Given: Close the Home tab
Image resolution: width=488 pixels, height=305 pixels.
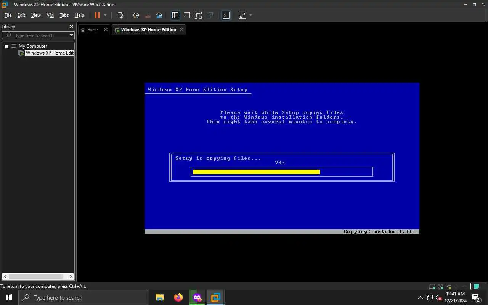Looking at the screenshot, I should click(106, 30).
